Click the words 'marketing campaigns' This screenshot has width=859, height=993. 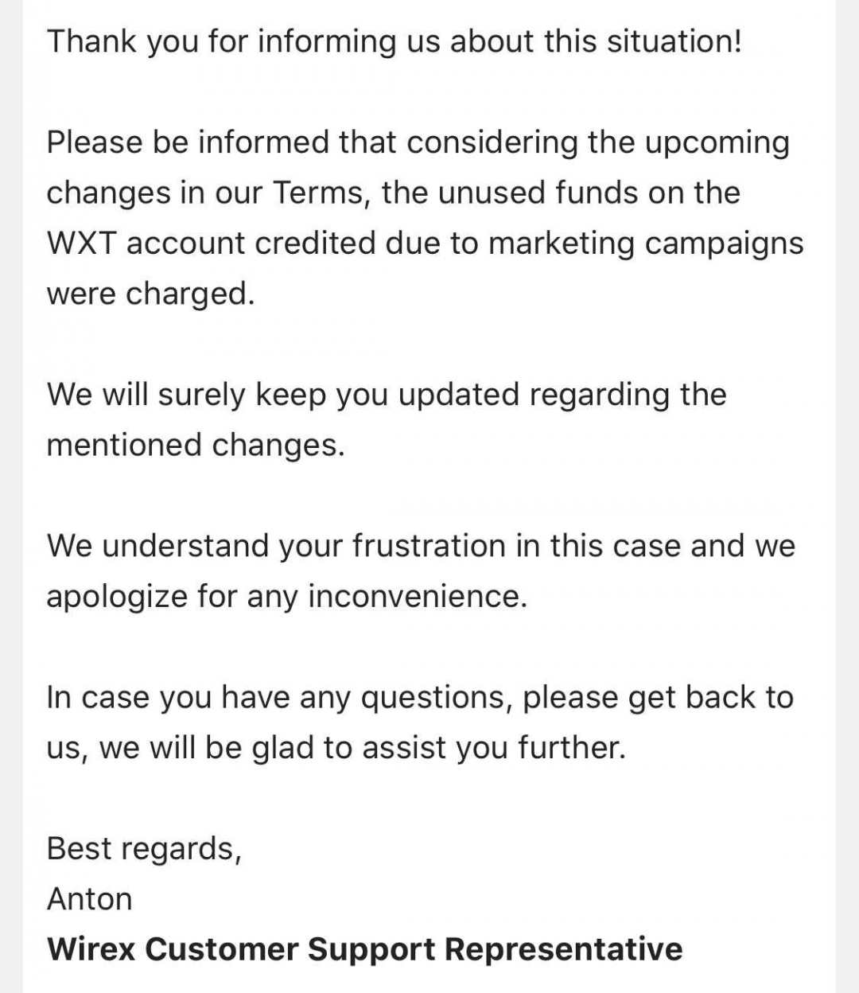[x=645, y=243]
